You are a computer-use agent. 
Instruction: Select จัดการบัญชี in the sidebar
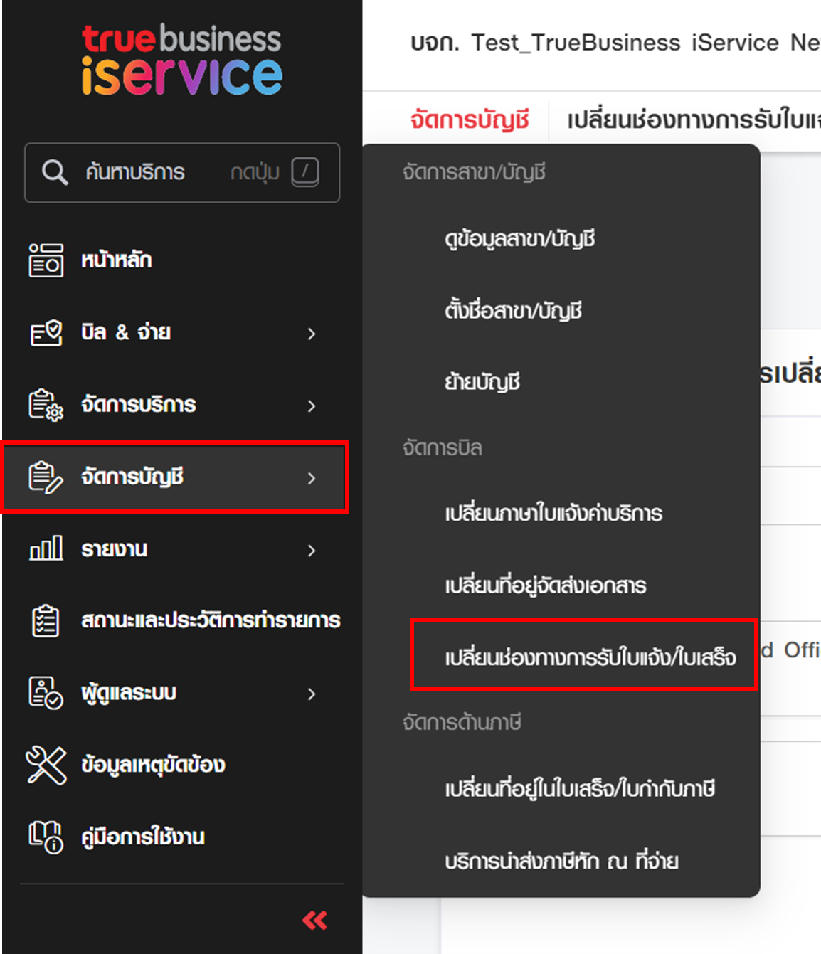175,477
